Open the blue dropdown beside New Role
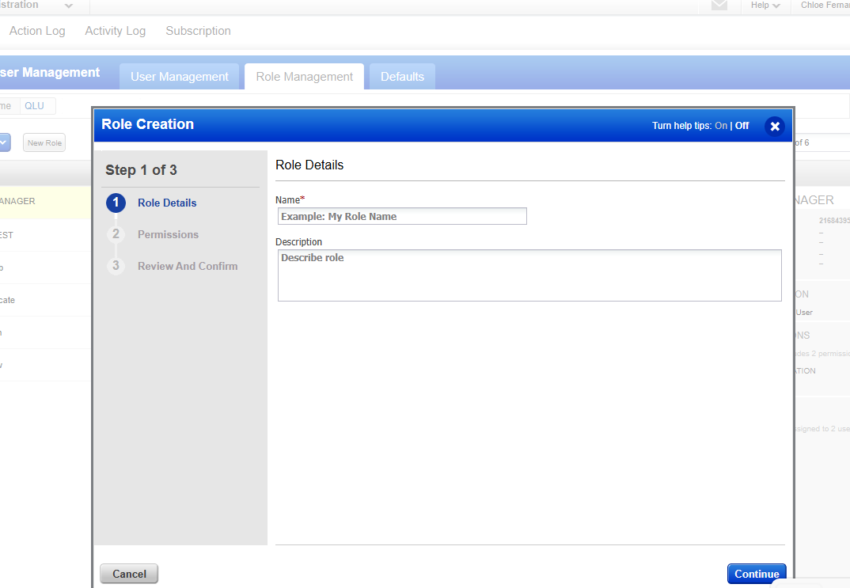The image size is (850, 588). (4, 142)
